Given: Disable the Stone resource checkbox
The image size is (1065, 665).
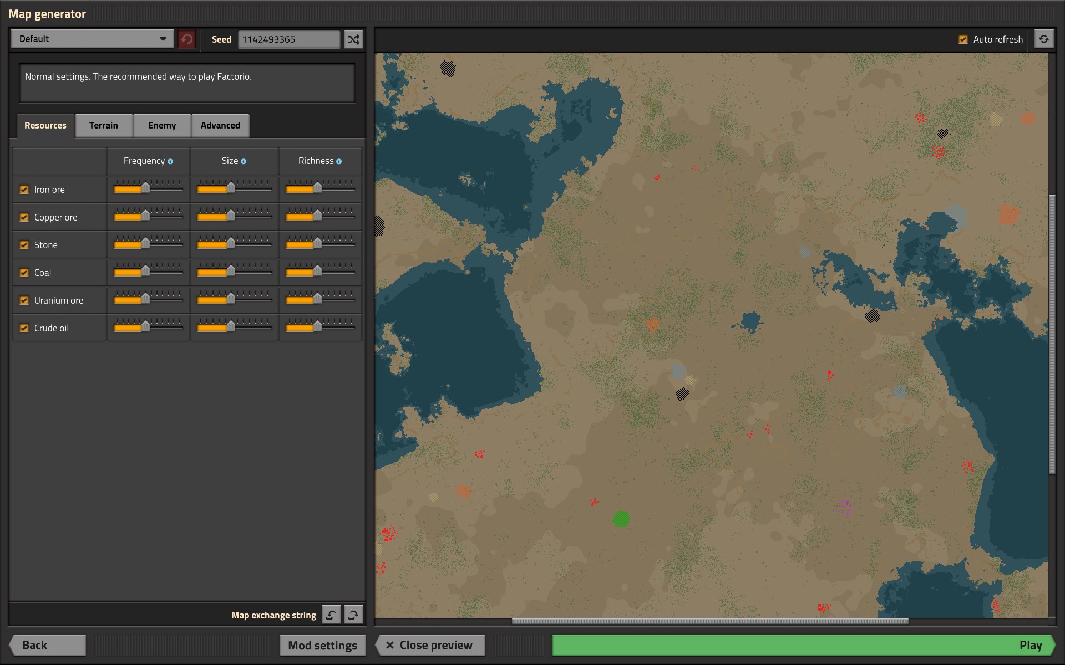Looking at the screenshot, I should [24, 245].
